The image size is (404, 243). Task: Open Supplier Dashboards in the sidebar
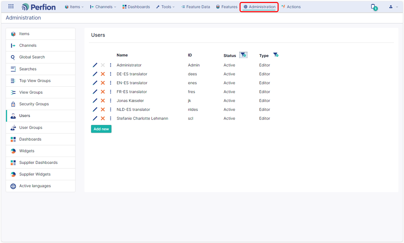click(x=41, y=163)
